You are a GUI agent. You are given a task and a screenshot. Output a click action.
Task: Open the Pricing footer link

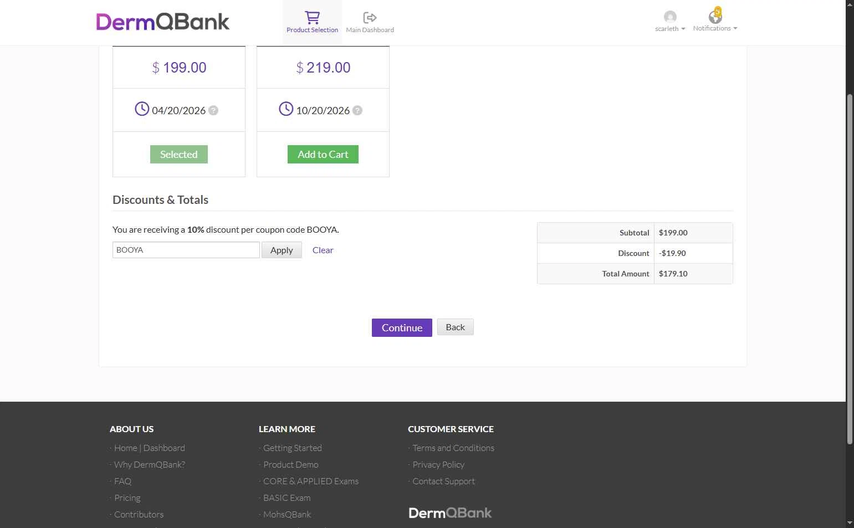pos(127,498)
